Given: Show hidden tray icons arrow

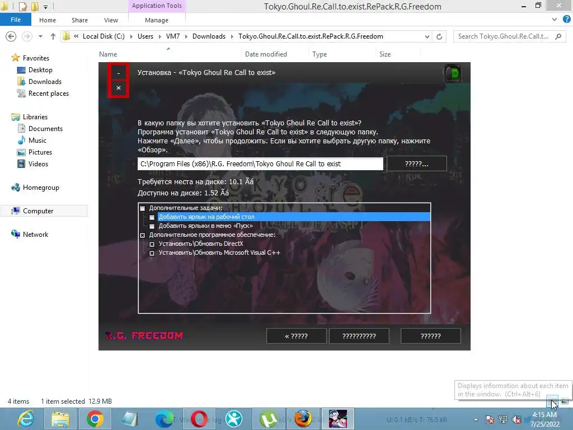Looking at the screenshot, I should (x=476, y=419).
